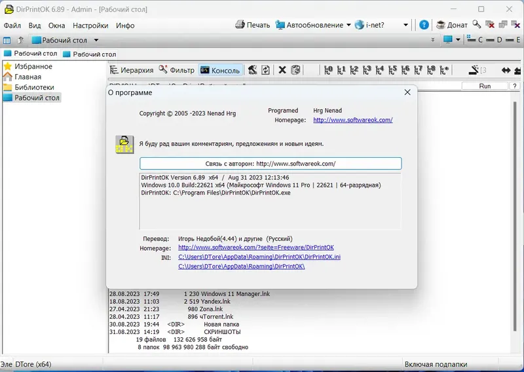The height and width of the screenshot is (372, 524).
Task: Click the black X delete icon
Action: pos(282,70)
